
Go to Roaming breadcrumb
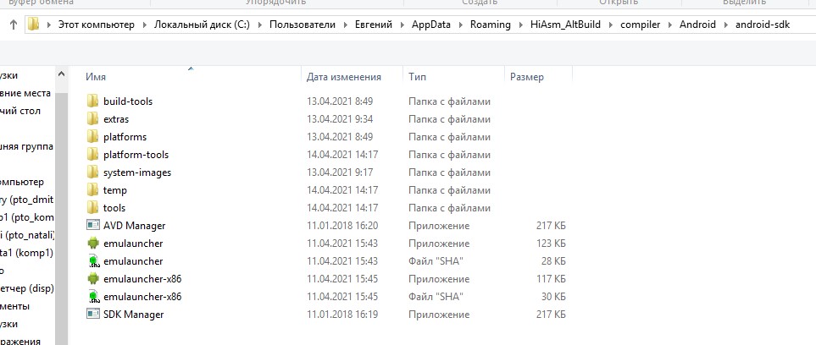tap(491, 25)
